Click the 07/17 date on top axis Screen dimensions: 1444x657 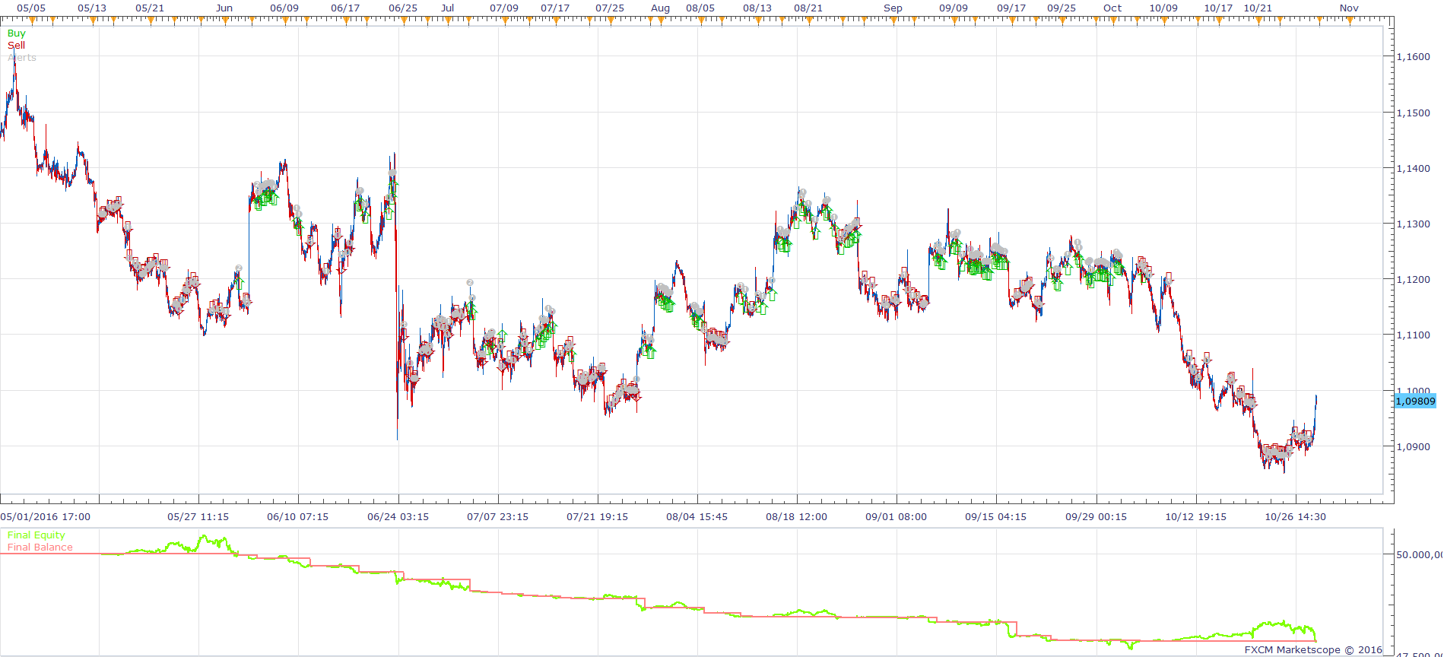[555, 8]
